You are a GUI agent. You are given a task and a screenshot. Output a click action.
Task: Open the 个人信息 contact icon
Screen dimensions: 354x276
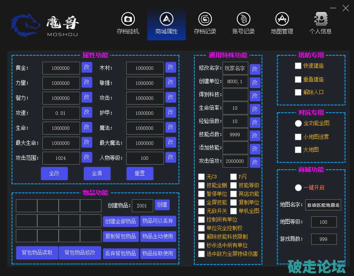click(320, 19)
